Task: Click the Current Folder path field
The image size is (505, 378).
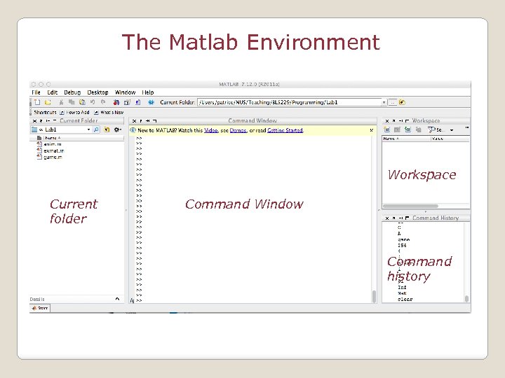Action: coord(289,102)
